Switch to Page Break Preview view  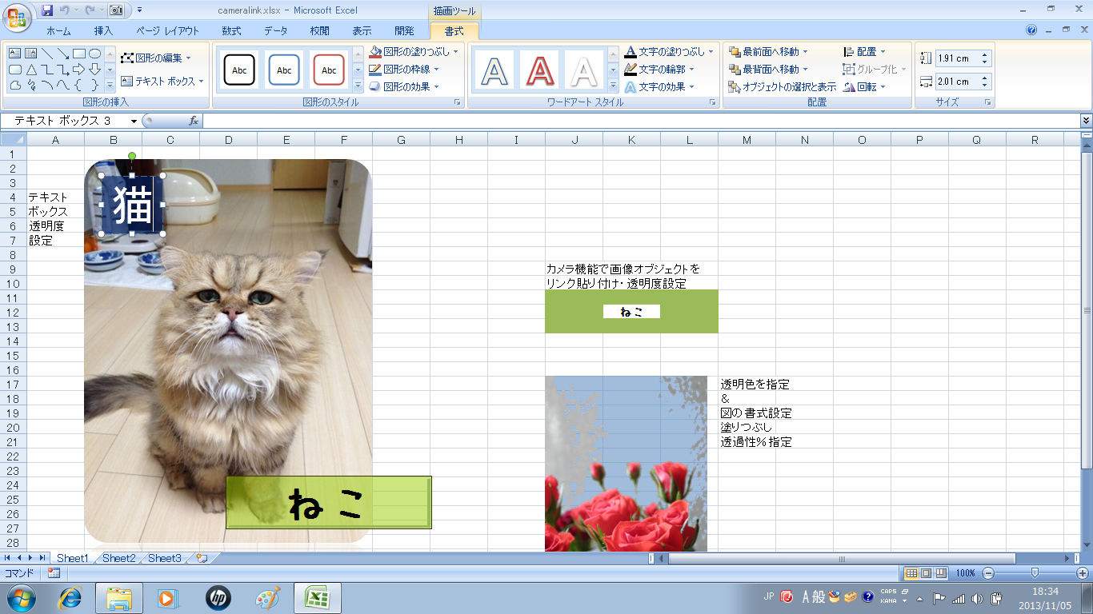pyautogui.click(x=941, y=573)
